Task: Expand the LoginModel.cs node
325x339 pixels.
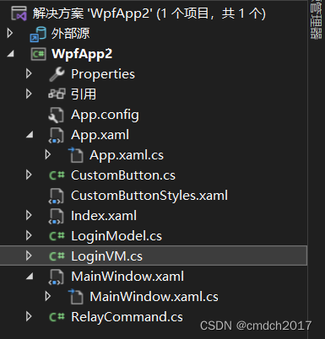Action: point(29,236)
